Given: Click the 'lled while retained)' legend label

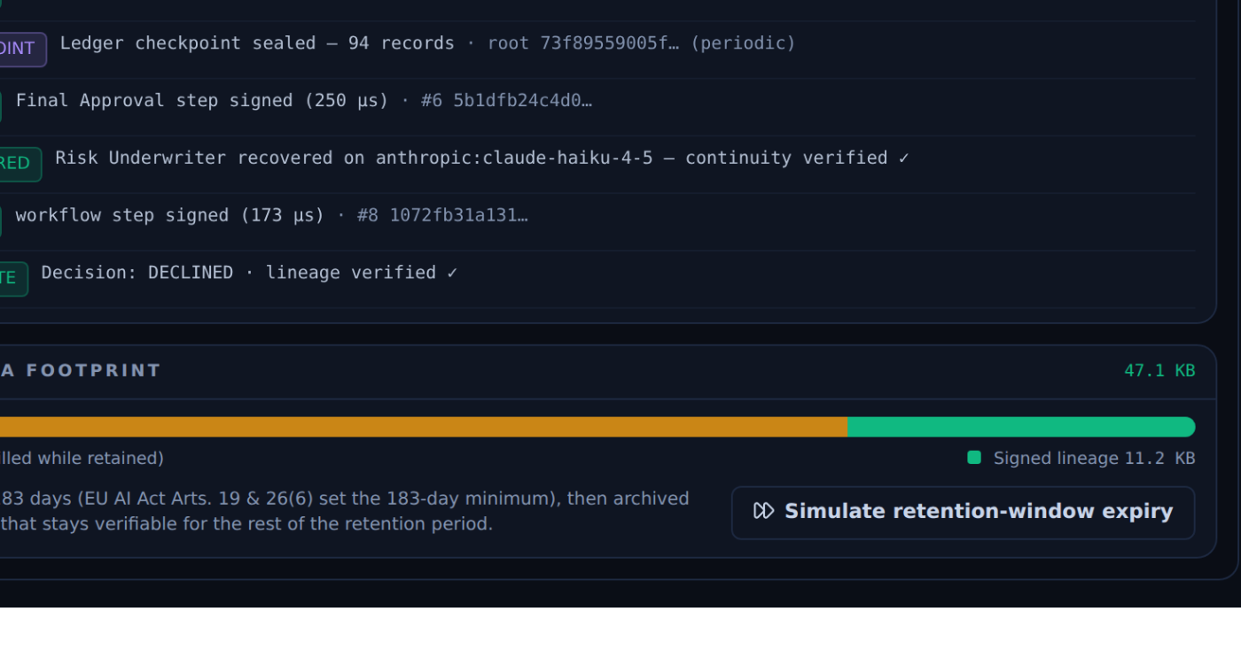Looking at the screenshot, I should [82, 459].
